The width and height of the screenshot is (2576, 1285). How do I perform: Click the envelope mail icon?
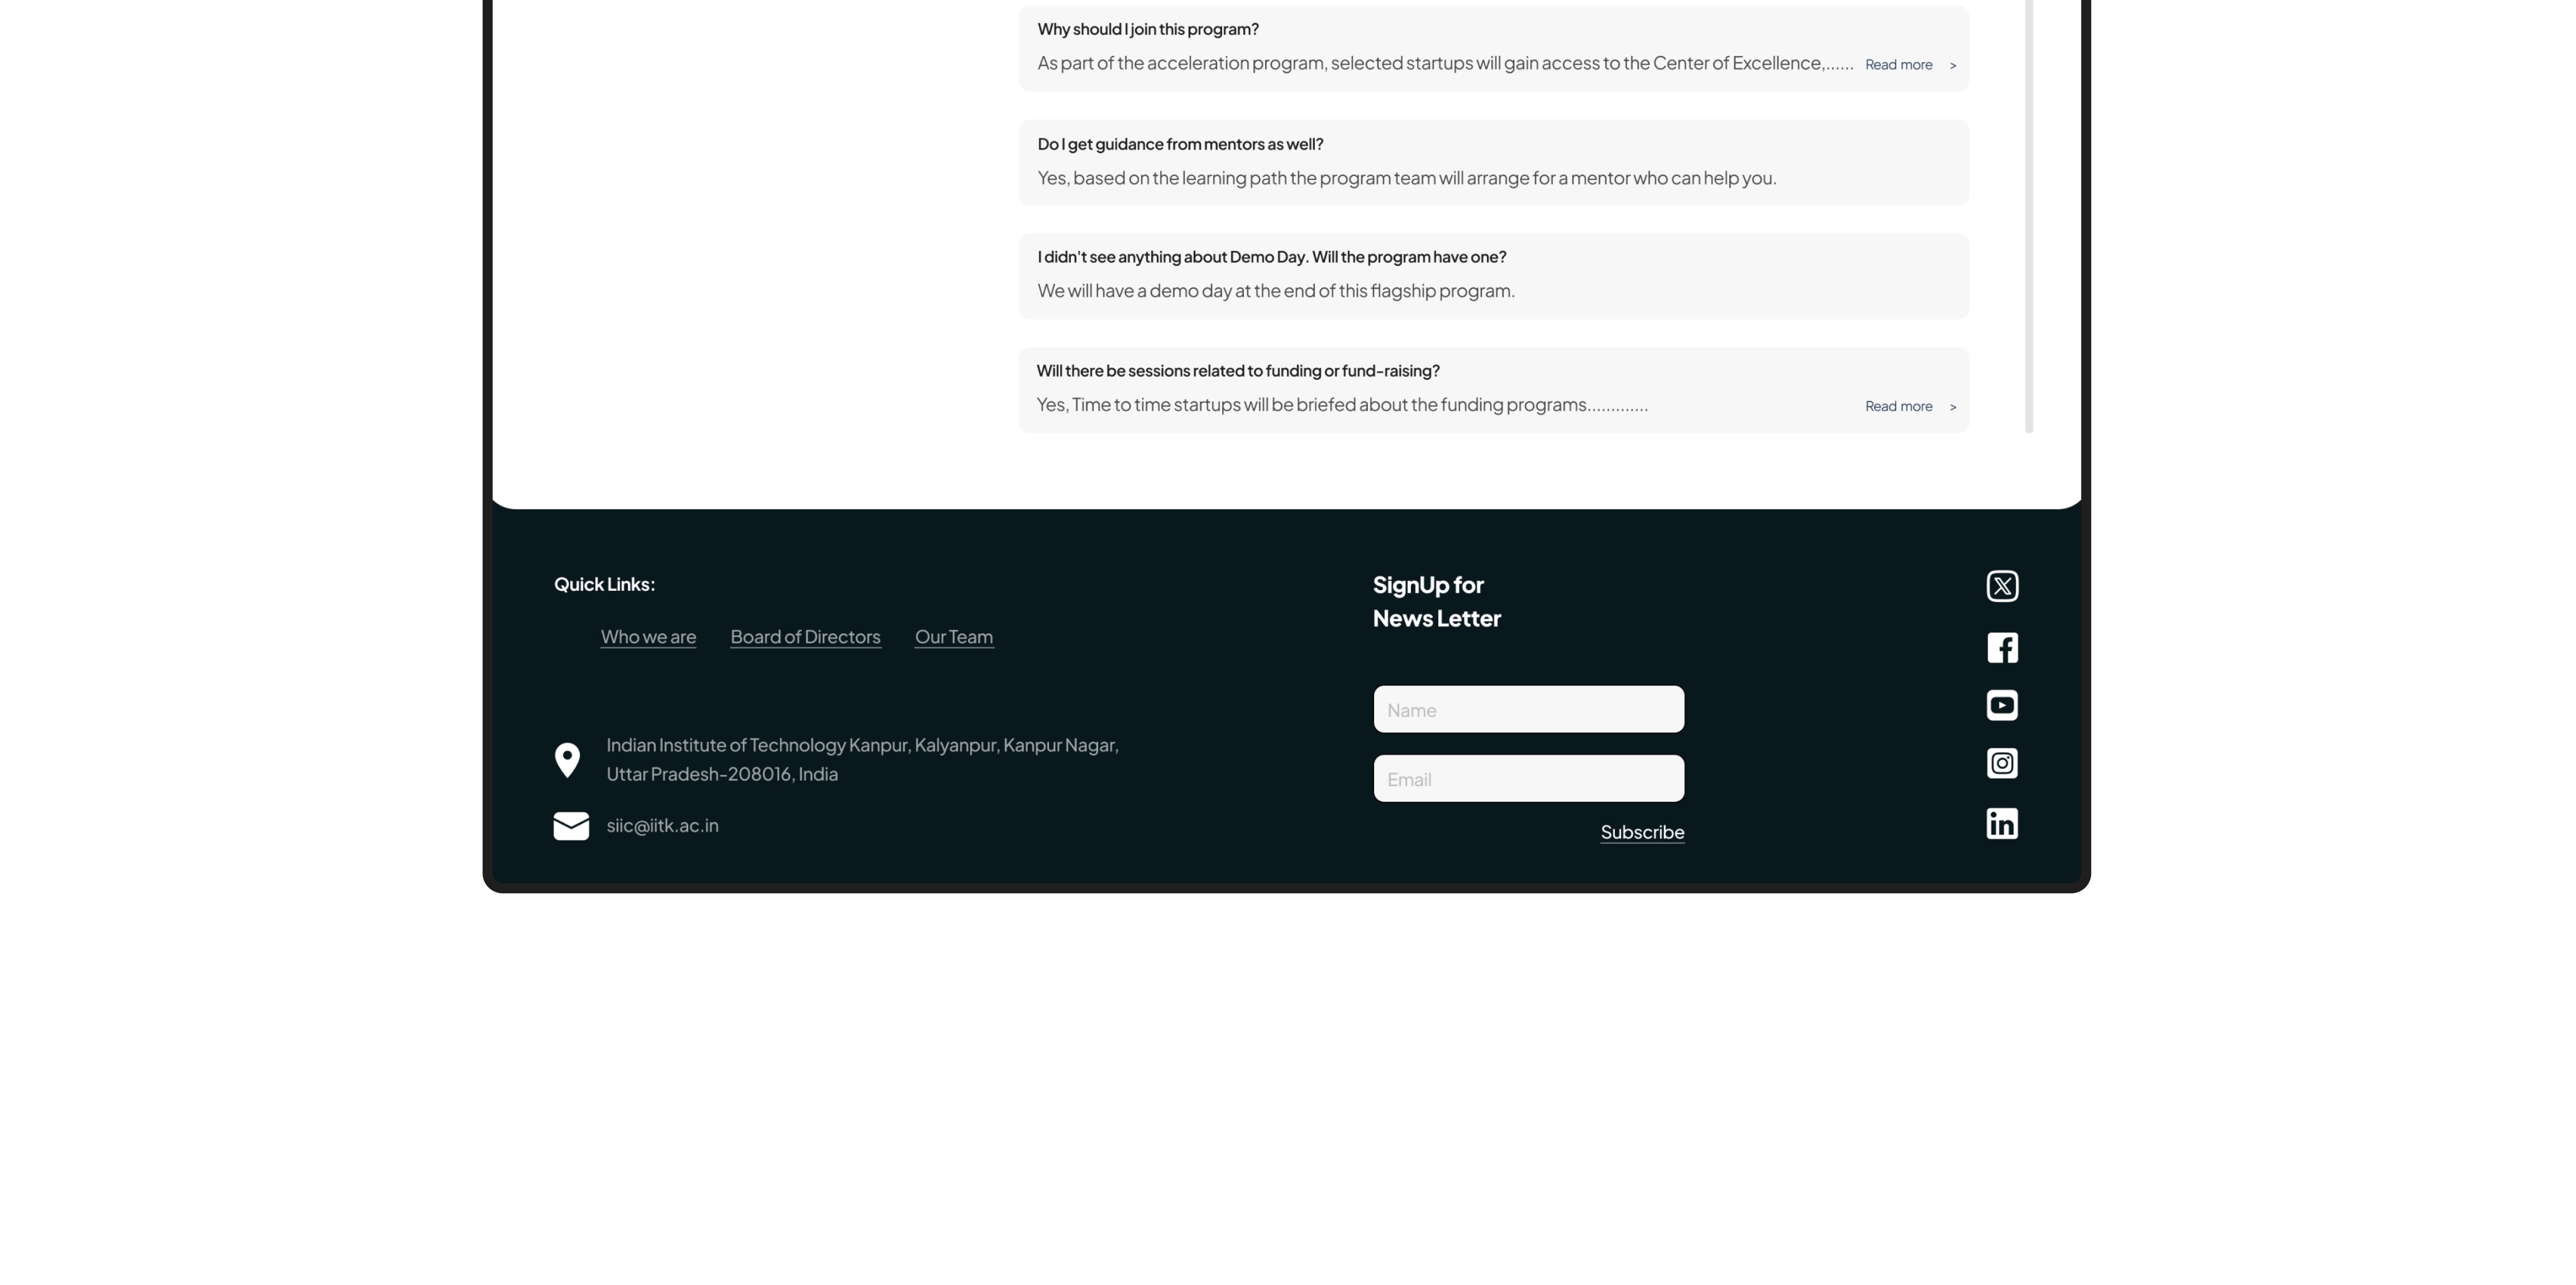pyautogui.click(x=571, y=826)
